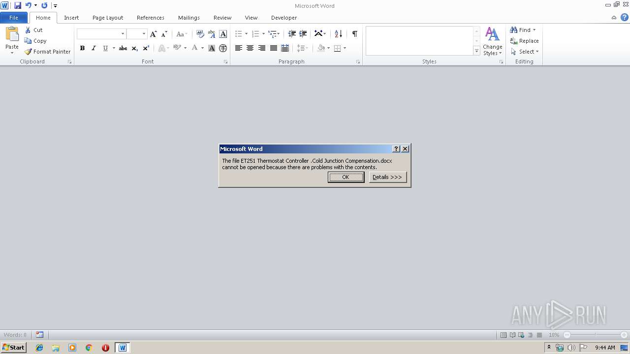Click the Copy icon
Screen dimensions: 630x354
click(x=28, y=41)
